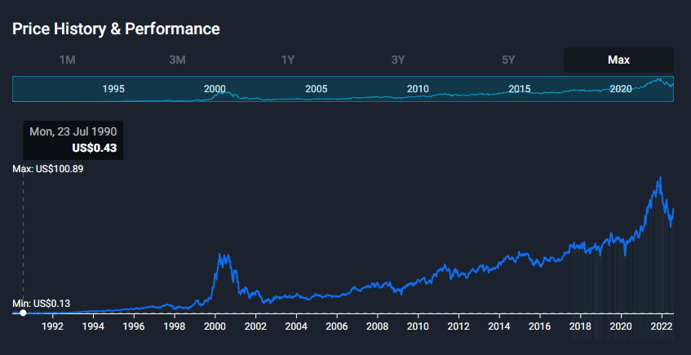This screenshot has width=691, height=355.
Task: Click the Jul 1990 US$0.43 tooltip
Action: tap(74, 140)
